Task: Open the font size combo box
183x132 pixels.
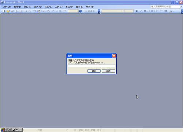Action: point(129,11)
